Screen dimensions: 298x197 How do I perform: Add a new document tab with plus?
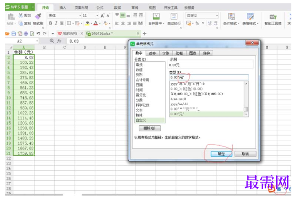pyautogui.click(x=144, y=34)
